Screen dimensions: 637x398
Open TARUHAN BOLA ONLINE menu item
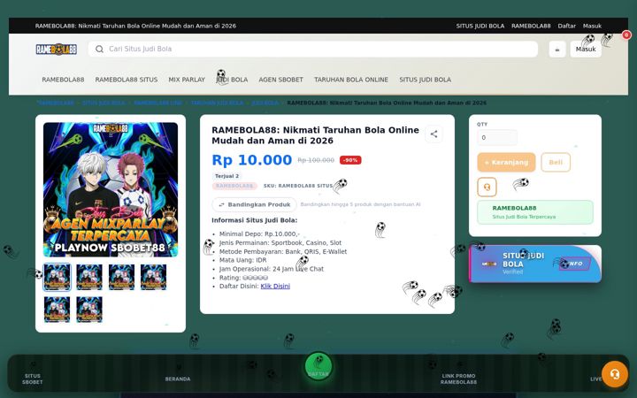point(351,80)
